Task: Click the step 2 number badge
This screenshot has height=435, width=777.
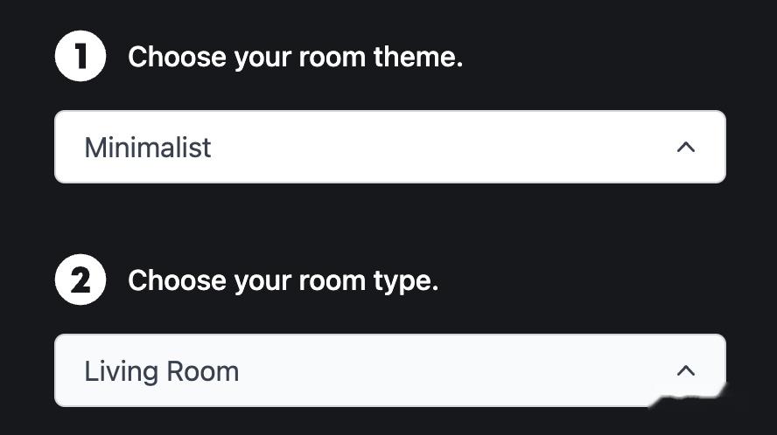Action: pyautogui.click(x=80, y=280)
